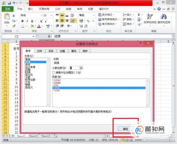The image size is (177, 144).
Task: Click the Orientation text angle icon
Action: 69,26
